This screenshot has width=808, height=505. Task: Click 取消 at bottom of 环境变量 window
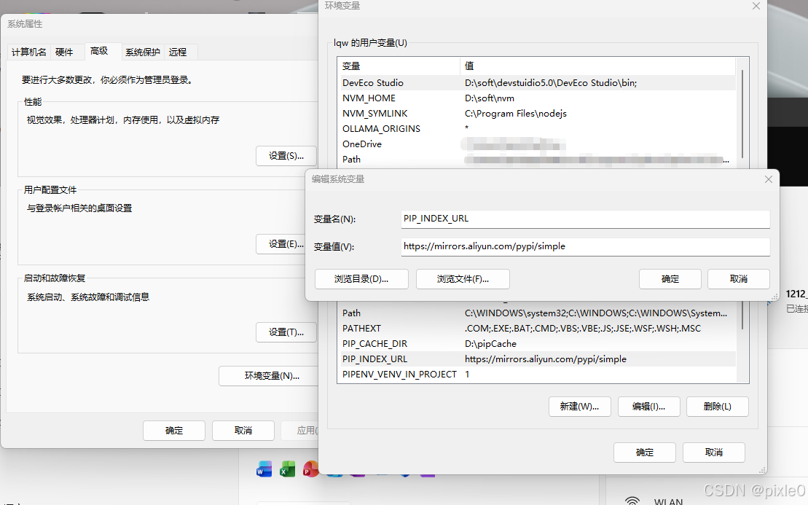[714, 453]
